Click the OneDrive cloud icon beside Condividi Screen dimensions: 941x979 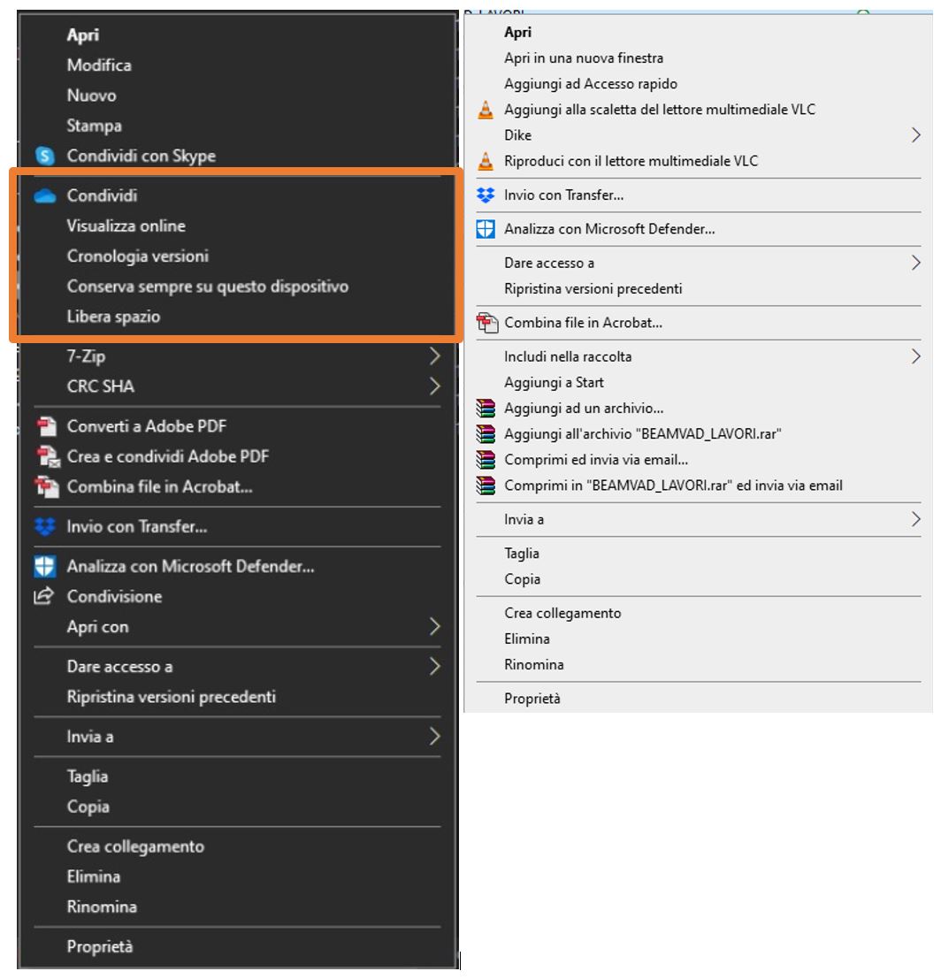(x=44, y=196)
